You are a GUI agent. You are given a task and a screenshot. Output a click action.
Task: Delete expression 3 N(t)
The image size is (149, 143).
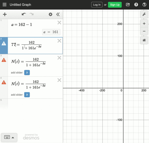59,58
